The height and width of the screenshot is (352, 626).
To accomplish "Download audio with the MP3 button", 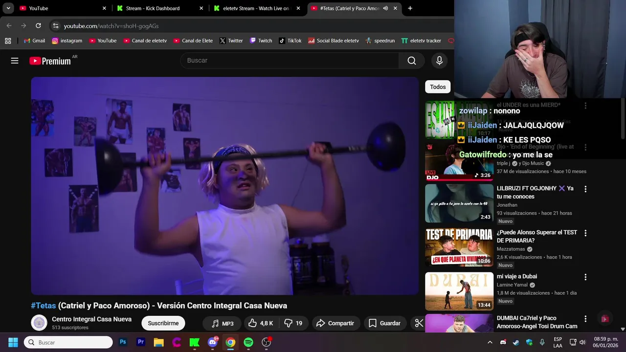I will click(x=222, y=323).
